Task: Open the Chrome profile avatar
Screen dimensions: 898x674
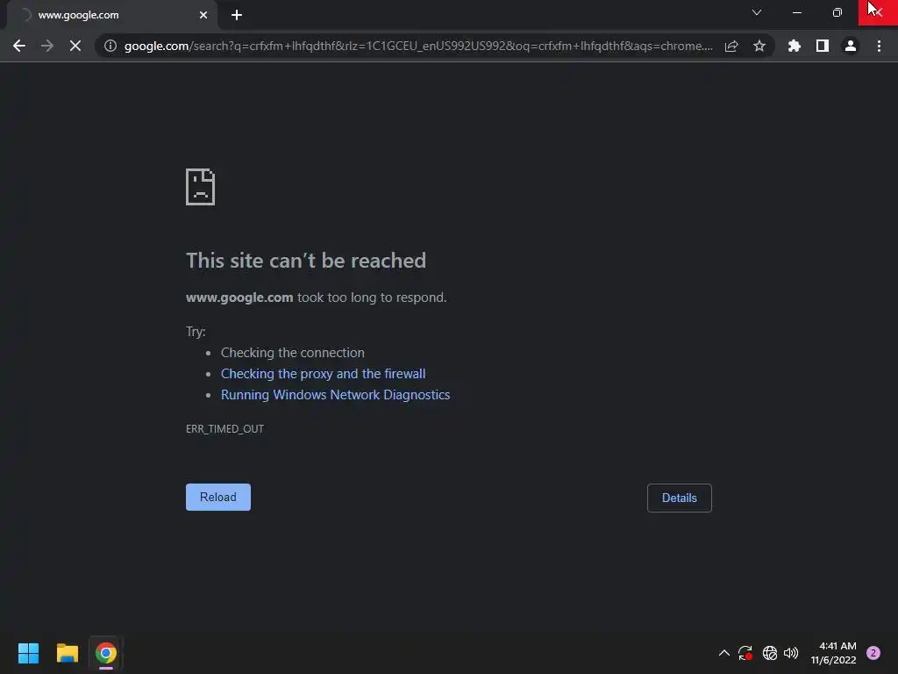Action: coord(851,46)
